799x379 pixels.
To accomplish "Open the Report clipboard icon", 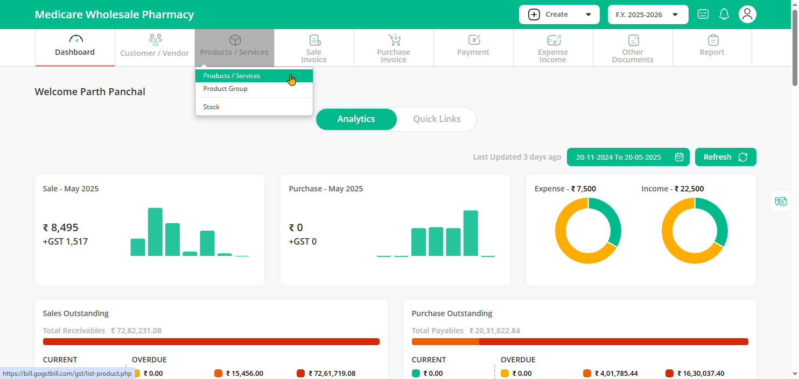I will pos(713,40).
